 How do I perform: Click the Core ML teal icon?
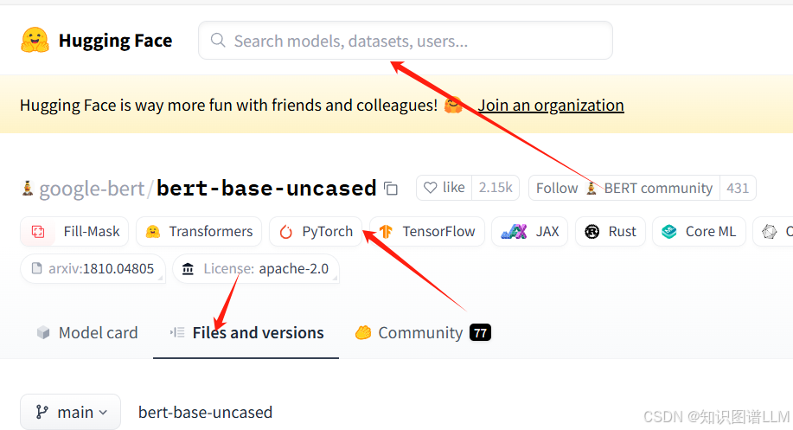669,232
